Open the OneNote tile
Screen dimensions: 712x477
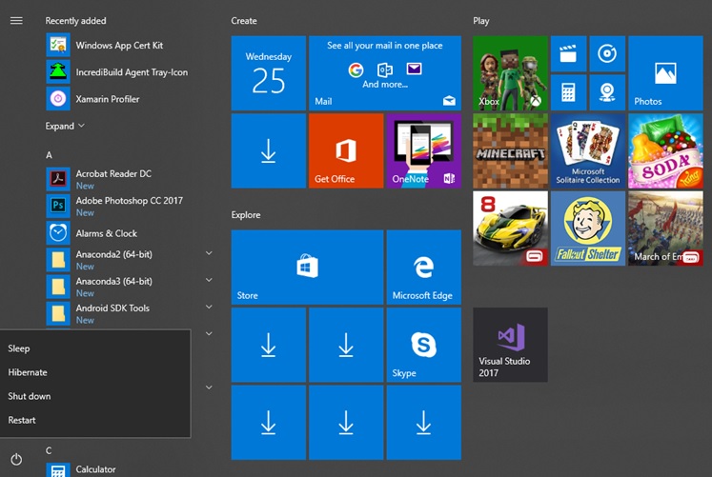tap(423, 150)
